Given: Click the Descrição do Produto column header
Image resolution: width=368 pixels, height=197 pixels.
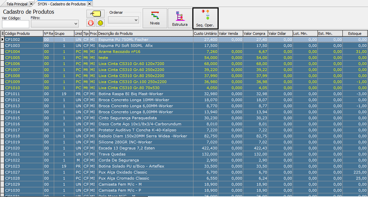Looking at the screenshot, I should 145,34.
